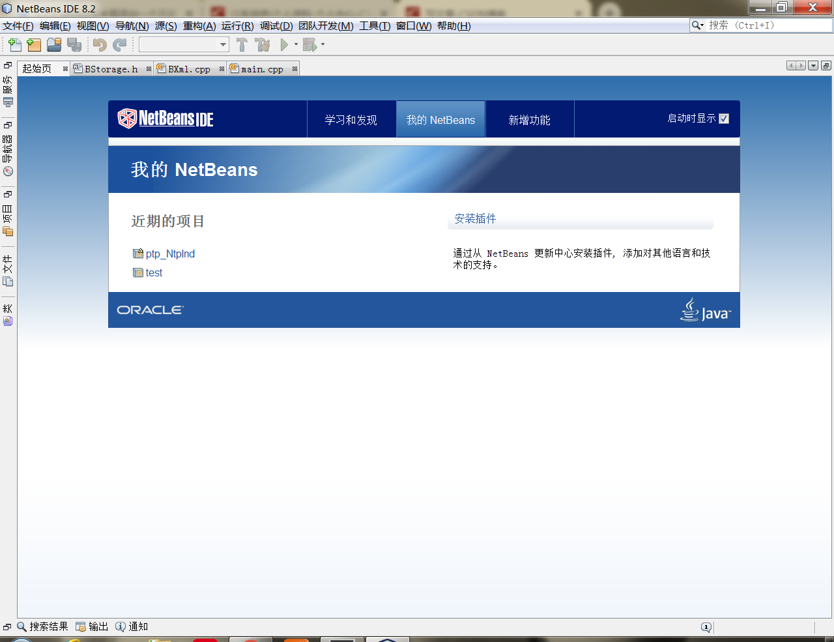The image size is (834, 642).
Task: Open the Files (文件) side panel
Action: coord(8,270)
